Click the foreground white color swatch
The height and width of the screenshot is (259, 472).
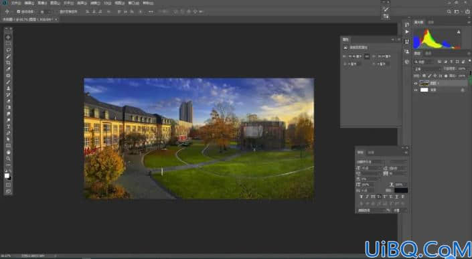pos(6,175)
